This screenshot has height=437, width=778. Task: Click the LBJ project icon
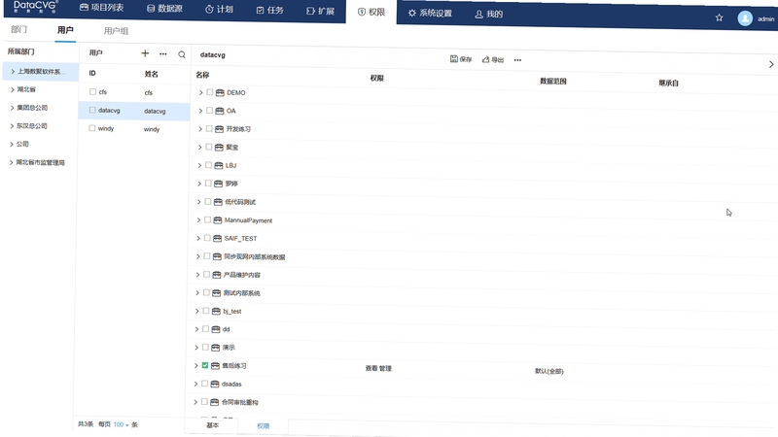click(x=218, y=165)
